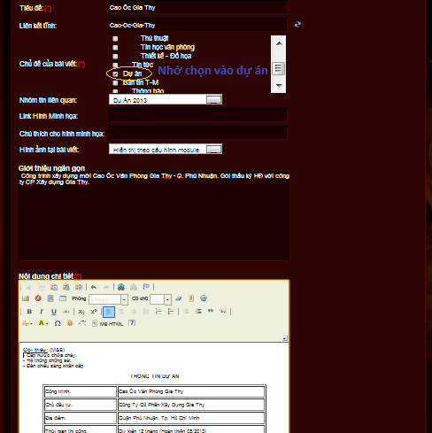Insert an image using the picture icon
The height and width of the screenshot is (433, 432).
pos(26,298)
